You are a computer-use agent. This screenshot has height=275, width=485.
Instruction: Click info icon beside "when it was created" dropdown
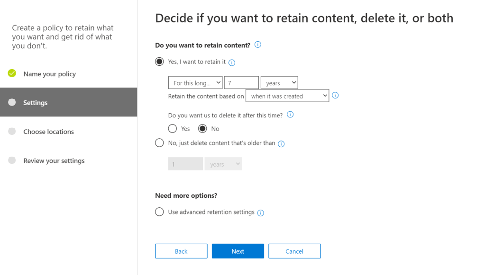[x=335, y=96]
